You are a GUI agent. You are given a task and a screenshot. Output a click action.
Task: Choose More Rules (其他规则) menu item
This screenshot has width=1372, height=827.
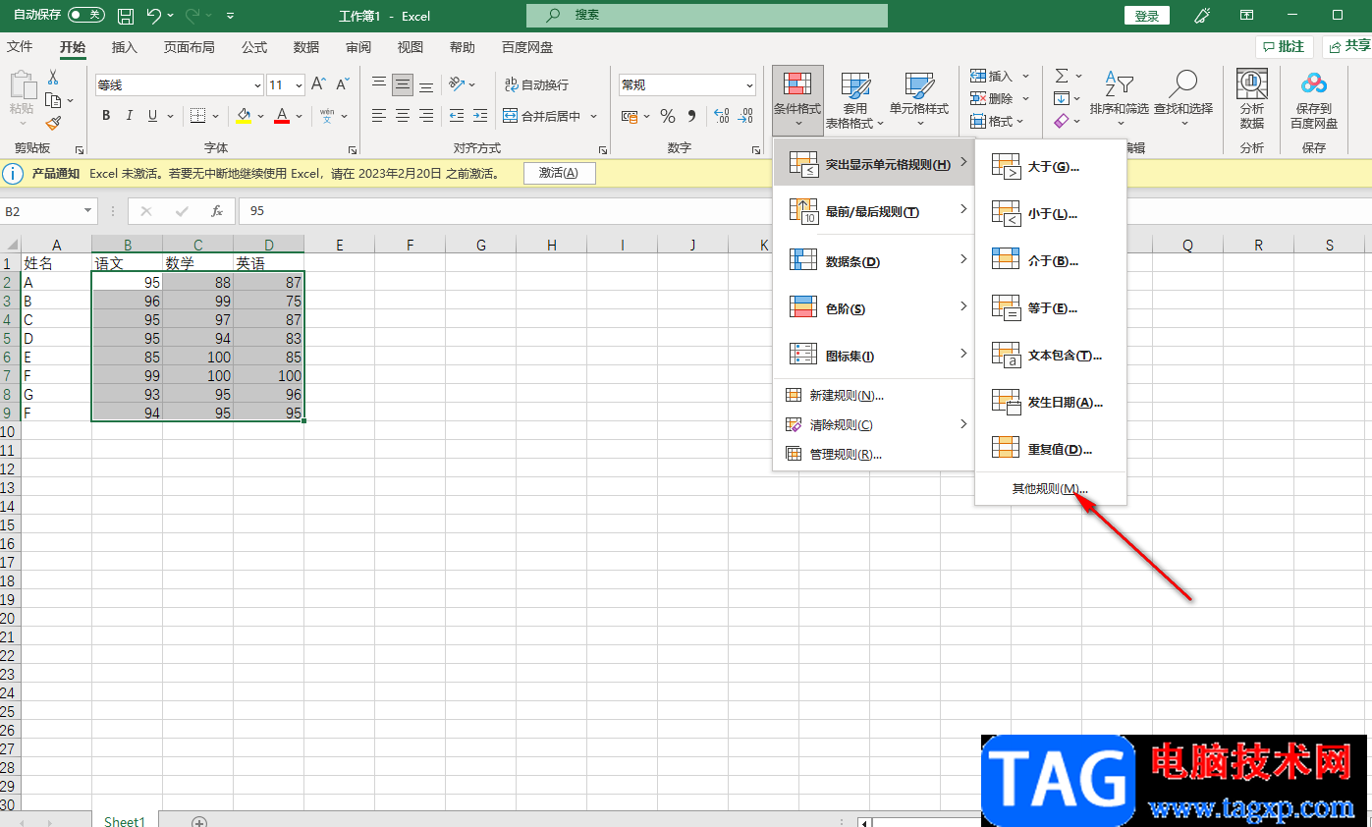click(x=1051, y=489)
